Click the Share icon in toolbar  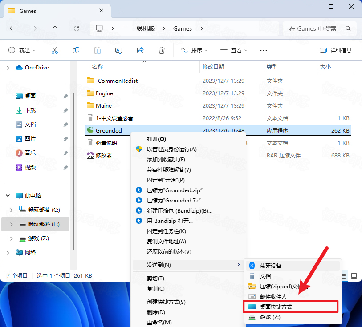click(x=140, y=50)
